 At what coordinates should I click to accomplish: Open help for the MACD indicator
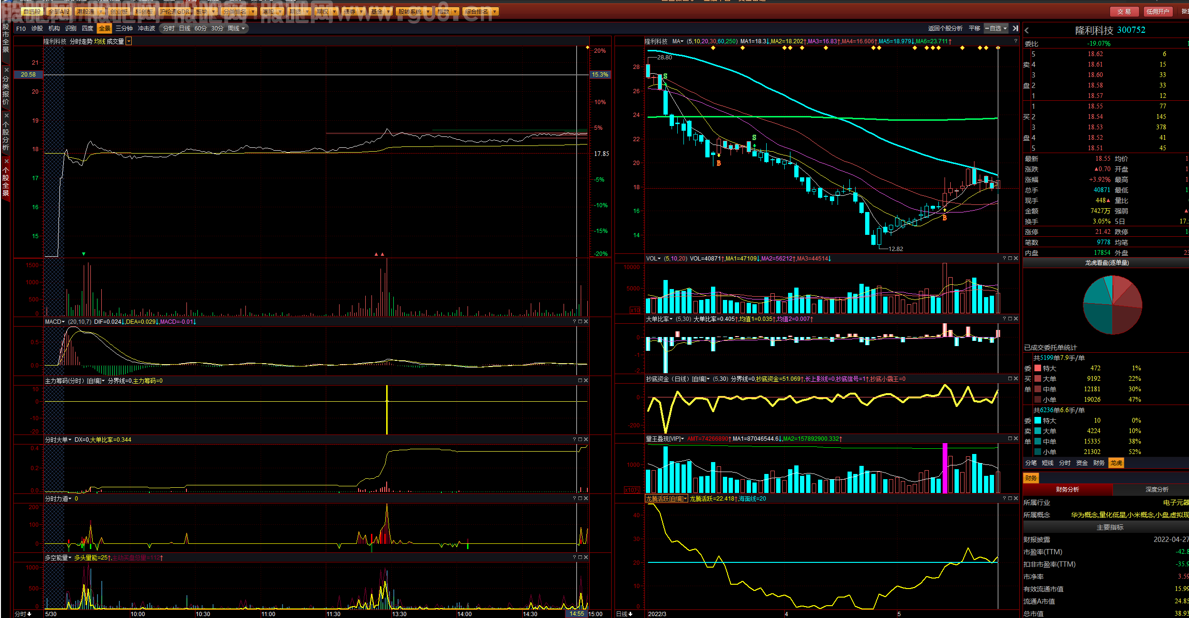(x=575, y=322)
